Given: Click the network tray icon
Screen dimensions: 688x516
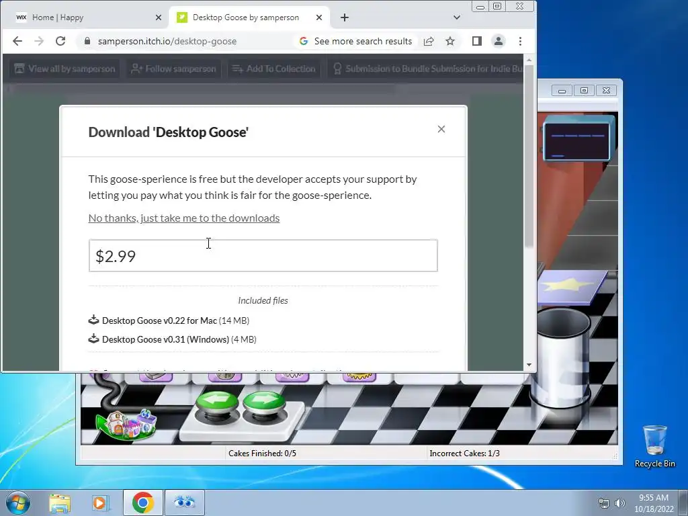Looking at the screenshot, I should pos(604,504).
